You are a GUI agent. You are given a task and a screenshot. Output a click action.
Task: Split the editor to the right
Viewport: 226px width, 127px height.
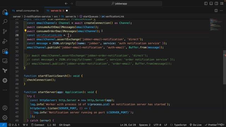pos(216,11)
